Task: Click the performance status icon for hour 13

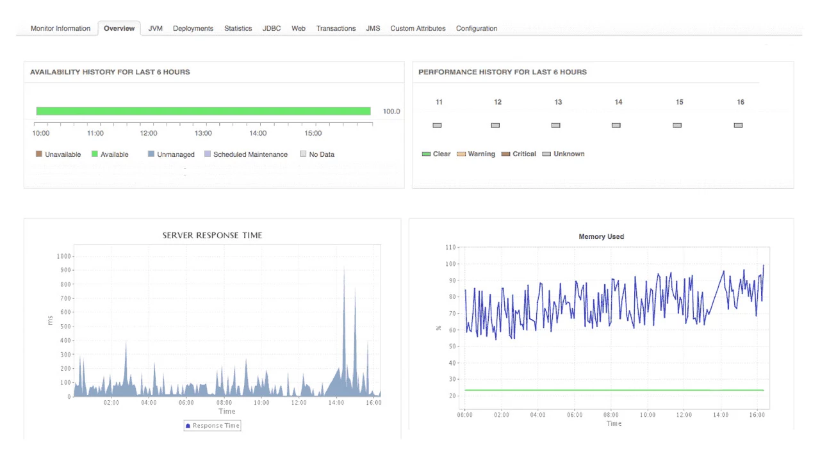Action: pos(556,125)
